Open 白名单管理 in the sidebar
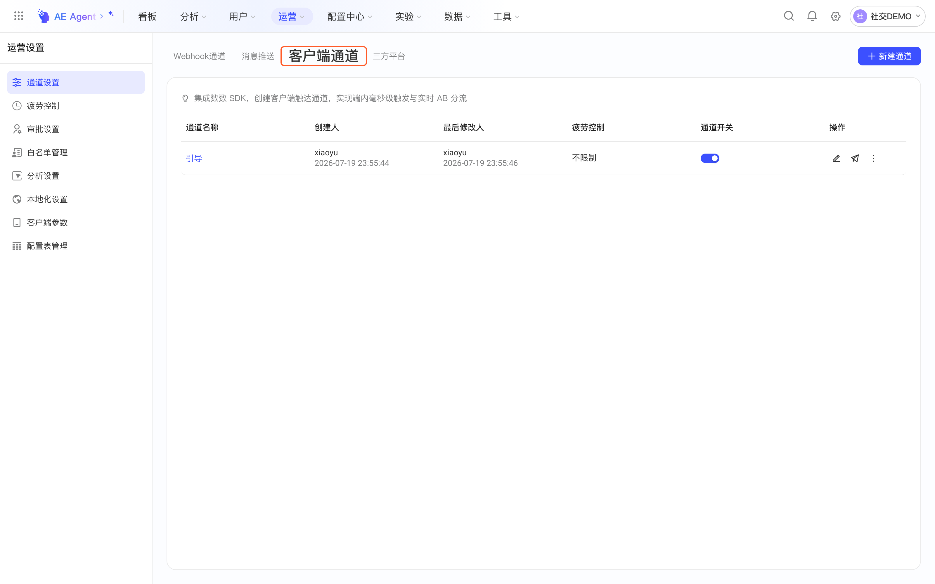Viewport: 935px width, 584px height. [x=76, y=152]
